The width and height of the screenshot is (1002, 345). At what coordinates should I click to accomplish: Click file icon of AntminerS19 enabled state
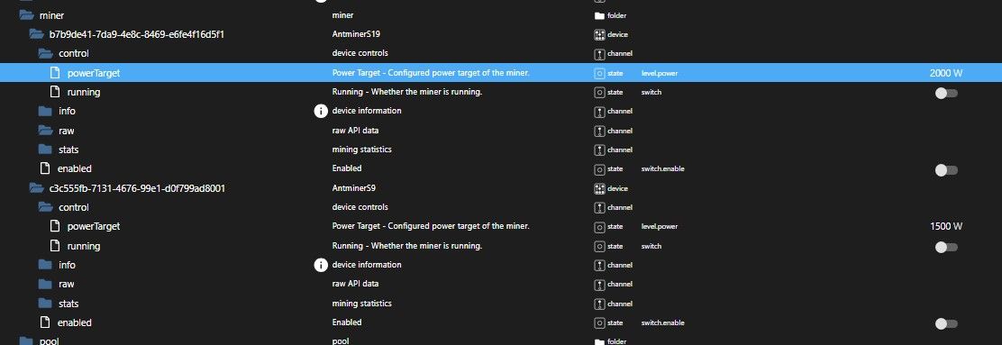45,168
